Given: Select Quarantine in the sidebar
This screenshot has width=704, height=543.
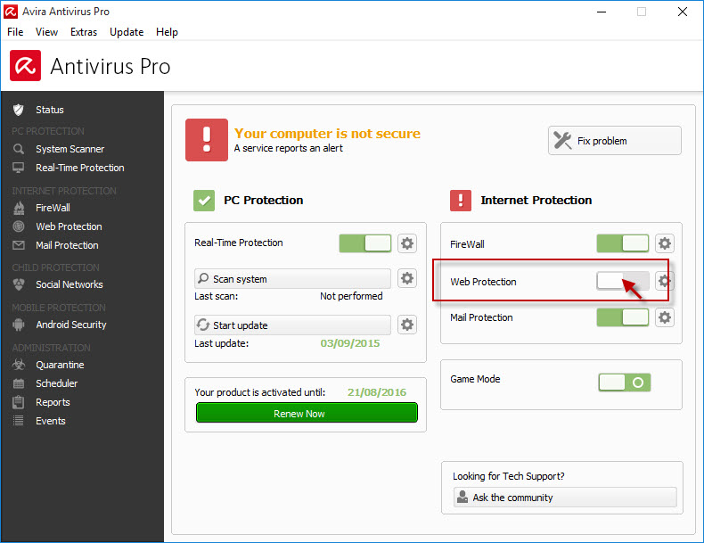Looking at the screenshot, I should pos(60,365).
